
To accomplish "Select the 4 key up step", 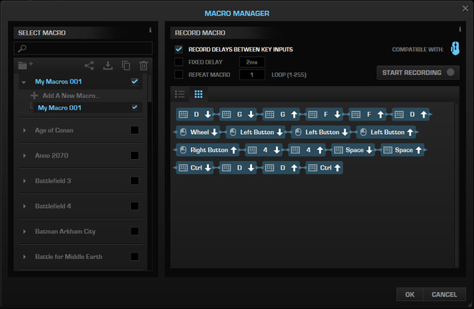I will click(x=307, y=150).
